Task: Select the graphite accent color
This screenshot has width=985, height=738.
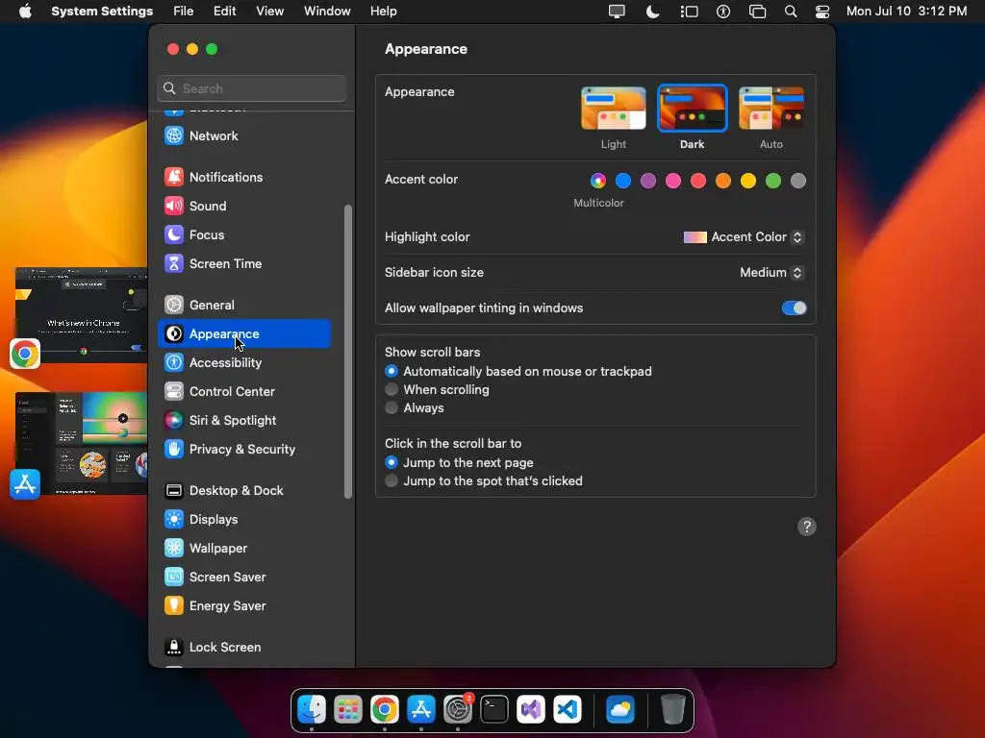Action: (x=797, y=181)
